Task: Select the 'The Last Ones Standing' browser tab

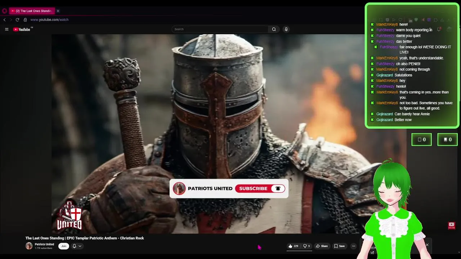Action: tap(32, 11)
